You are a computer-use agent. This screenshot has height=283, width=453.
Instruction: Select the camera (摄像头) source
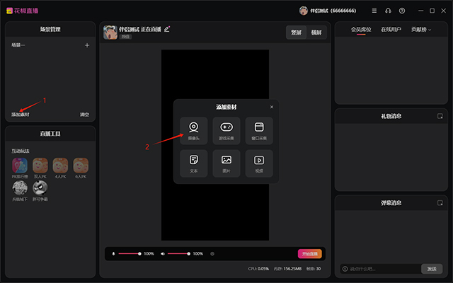coord(193,131)
